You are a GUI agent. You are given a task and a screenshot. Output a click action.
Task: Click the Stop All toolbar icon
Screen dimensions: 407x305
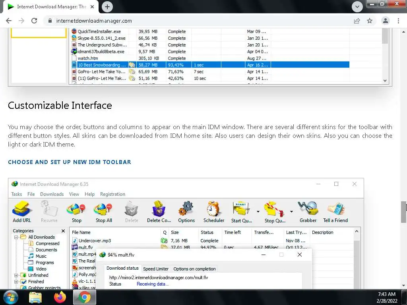[104, 211]
